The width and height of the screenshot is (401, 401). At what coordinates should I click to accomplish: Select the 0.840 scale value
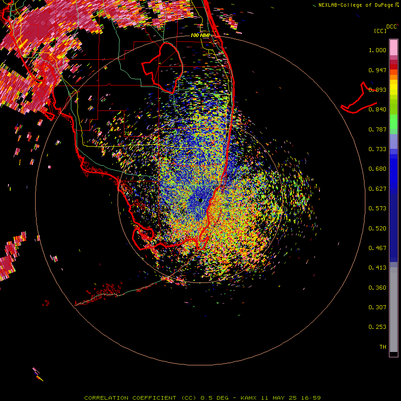[377, 110]
